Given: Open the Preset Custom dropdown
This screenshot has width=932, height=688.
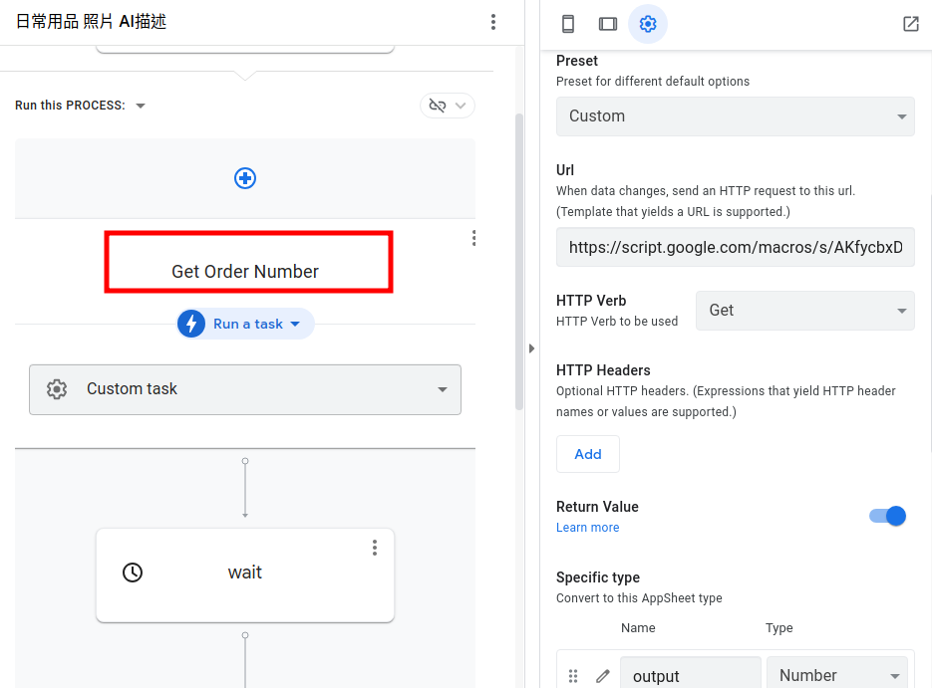Looking at the screenshot, I should point(736,116).
